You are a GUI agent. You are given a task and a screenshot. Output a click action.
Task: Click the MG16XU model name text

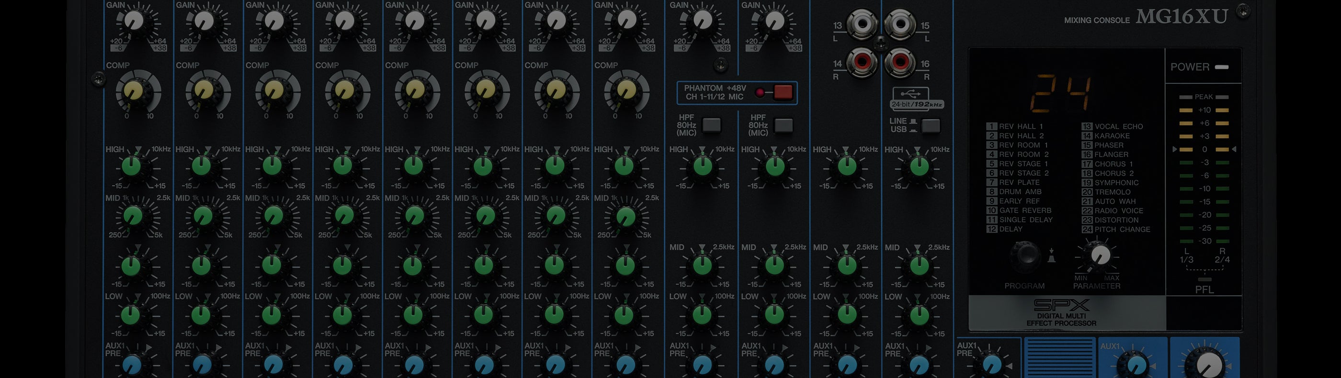pos(1182,17)
